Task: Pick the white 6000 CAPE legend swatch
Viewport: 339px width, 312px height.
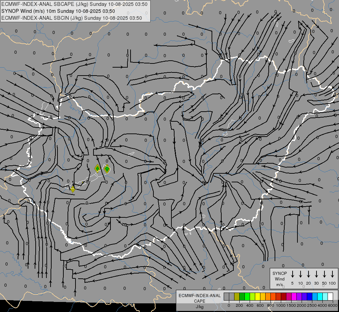Action: point(331,296)
